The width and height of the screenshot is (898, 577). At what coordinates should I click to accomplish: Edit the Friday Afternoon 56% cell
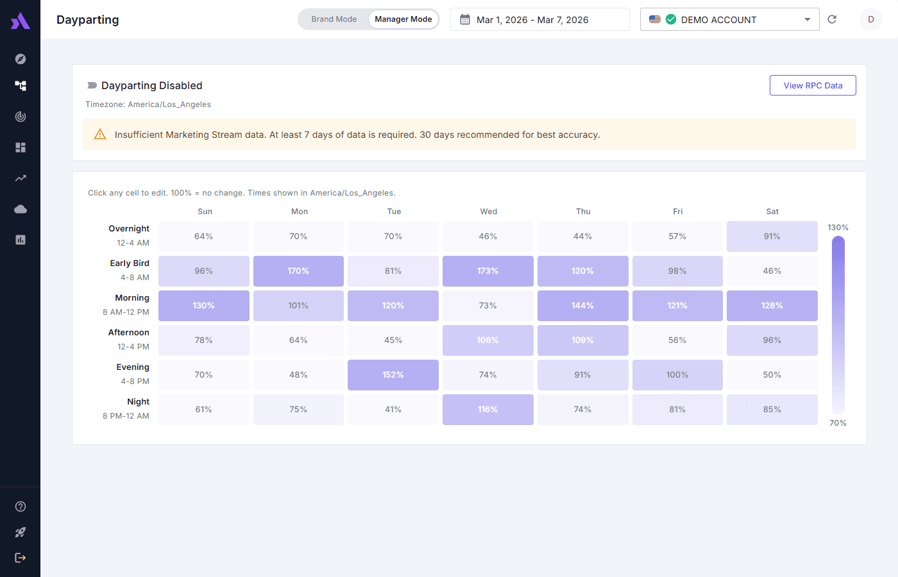[x=677, y=340]
